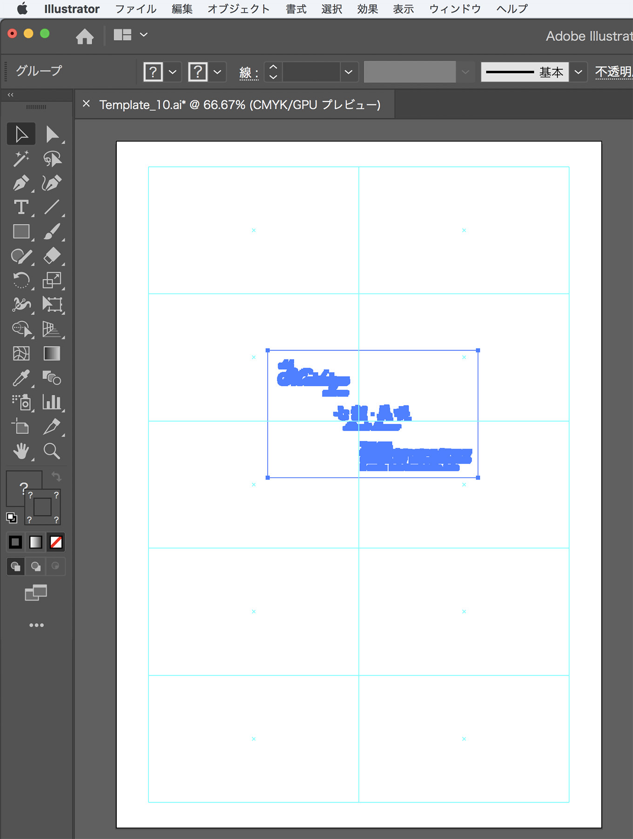Select the Rotate tool
Screen dimensions: 633x839
[21, 280]
